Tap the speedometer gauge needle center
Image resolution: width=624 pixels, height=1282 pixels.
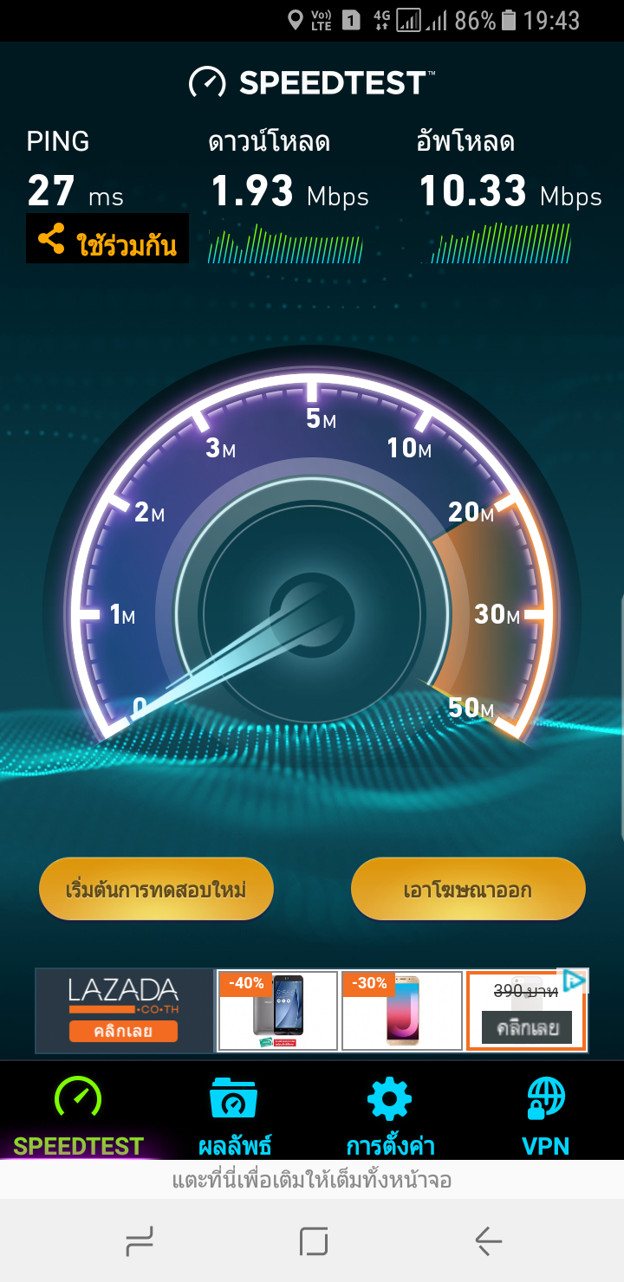coord(310,614)
